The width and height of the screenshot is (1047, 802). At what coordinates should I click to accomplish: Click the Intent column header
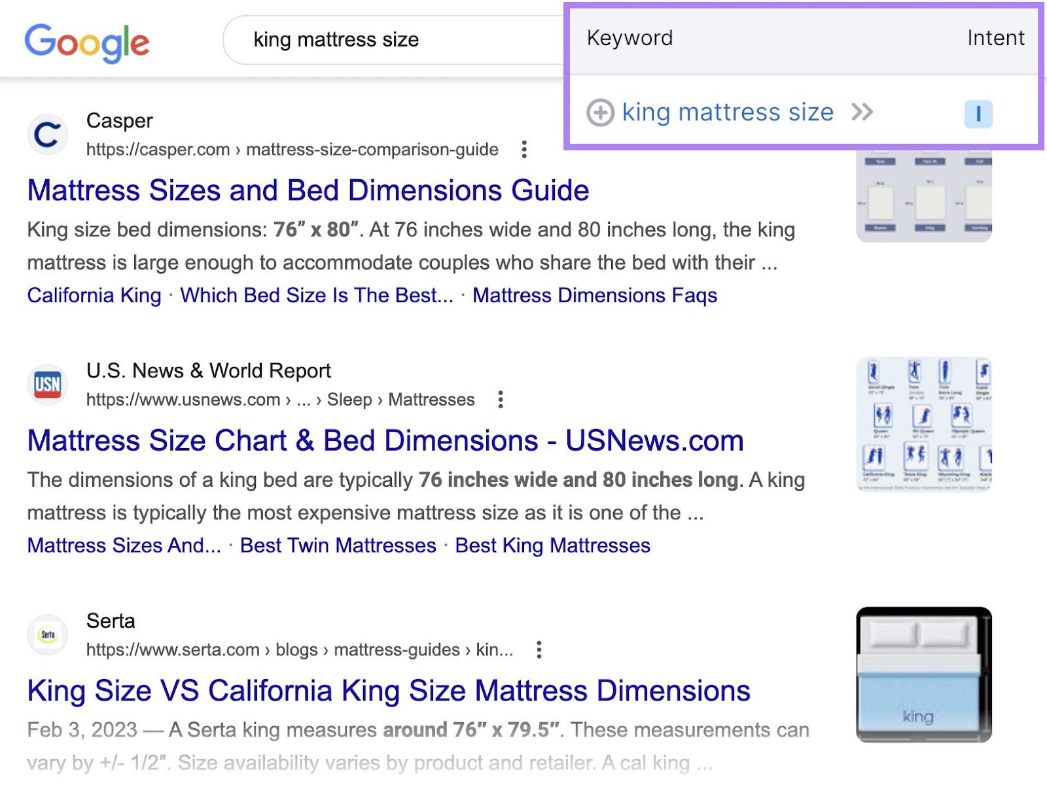tap(995, 38)
